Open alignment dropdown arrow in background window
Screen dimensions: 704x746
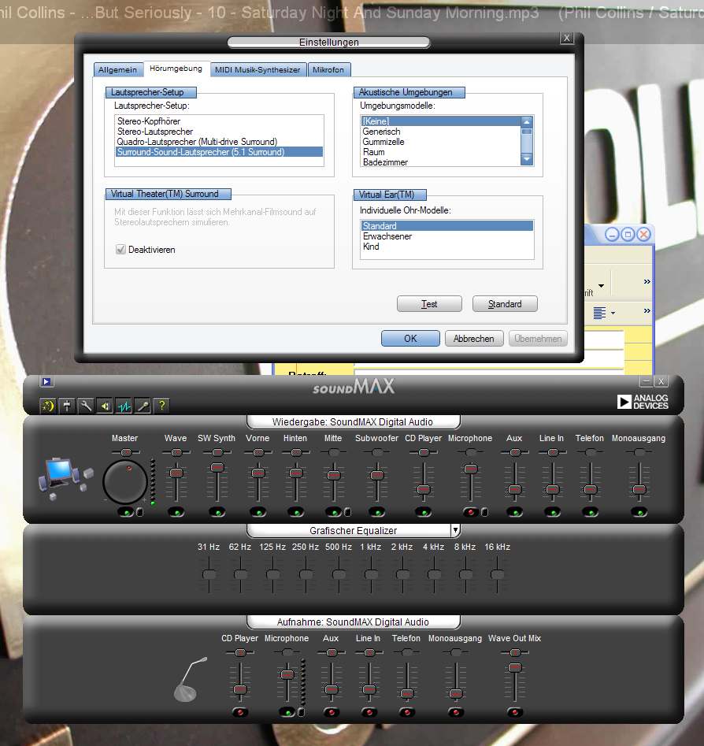[613, 313]
